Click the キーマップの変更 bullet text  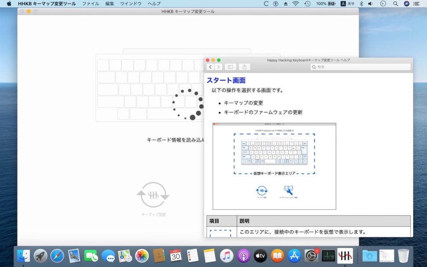coord(244,103)
